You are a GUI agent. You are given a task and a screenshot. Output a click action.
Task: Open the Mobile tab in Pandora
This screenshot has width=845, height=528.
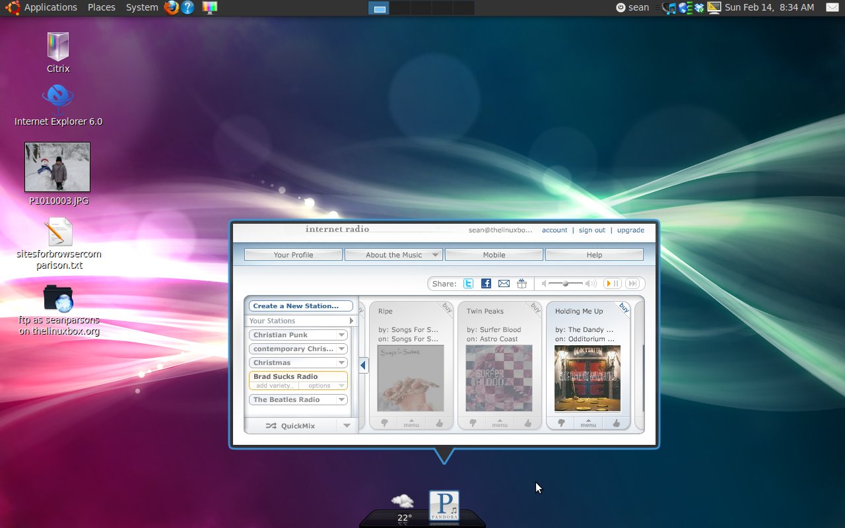pos(494,255)
